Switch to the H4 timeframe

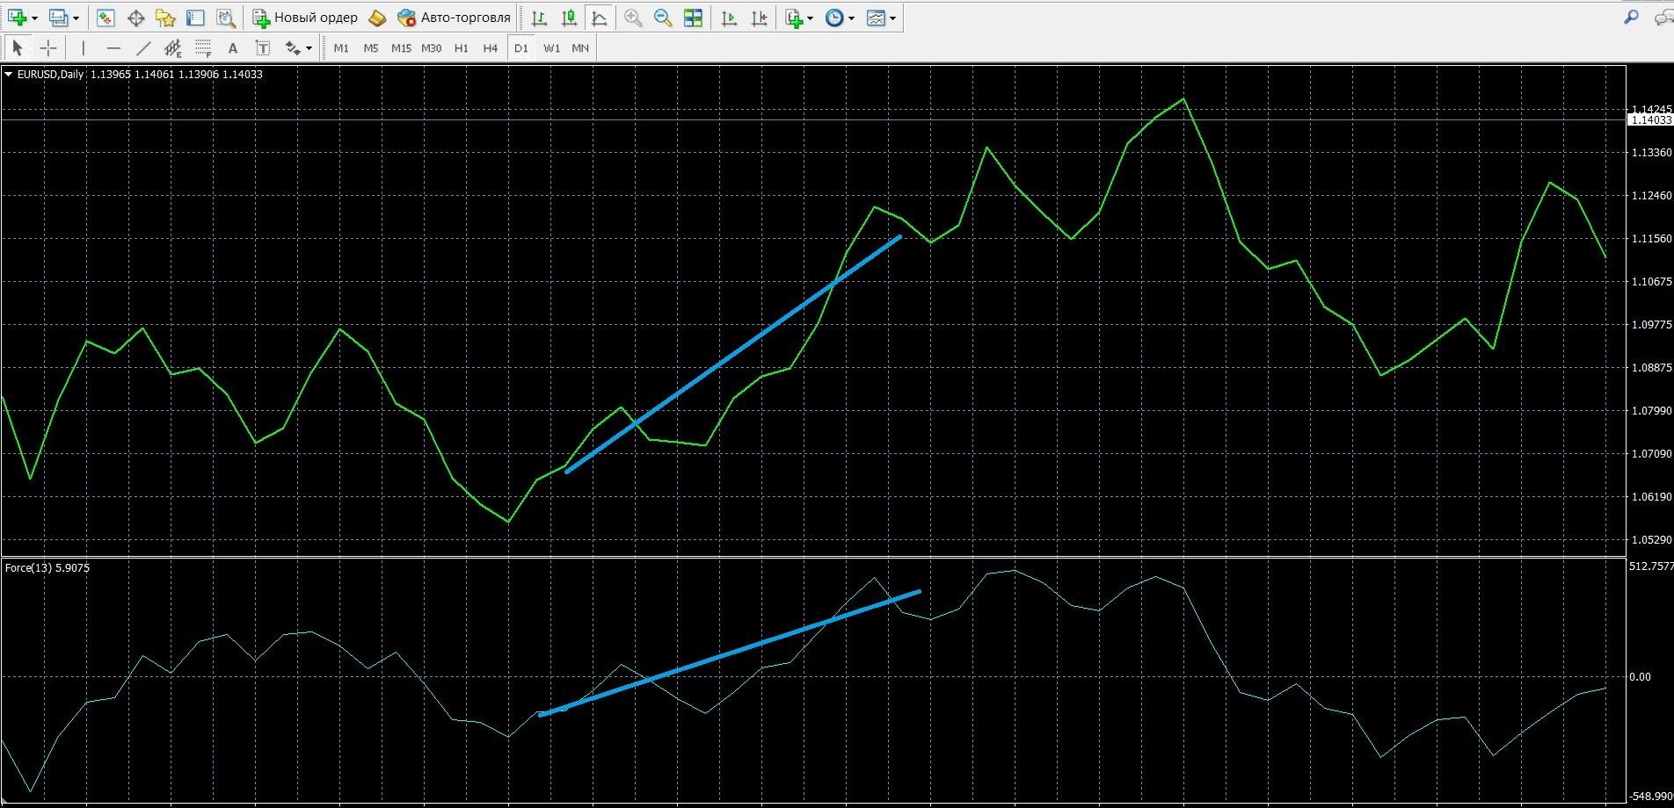click(x=491, y=48)
